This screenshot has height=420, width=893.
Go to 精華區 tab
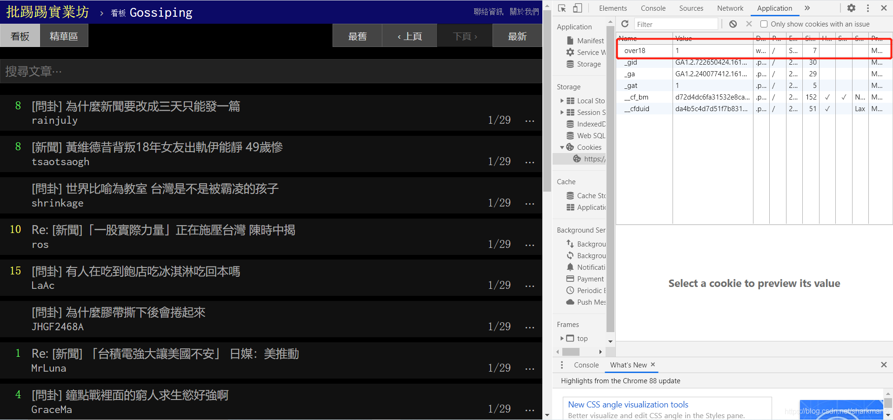click(64, 36)
